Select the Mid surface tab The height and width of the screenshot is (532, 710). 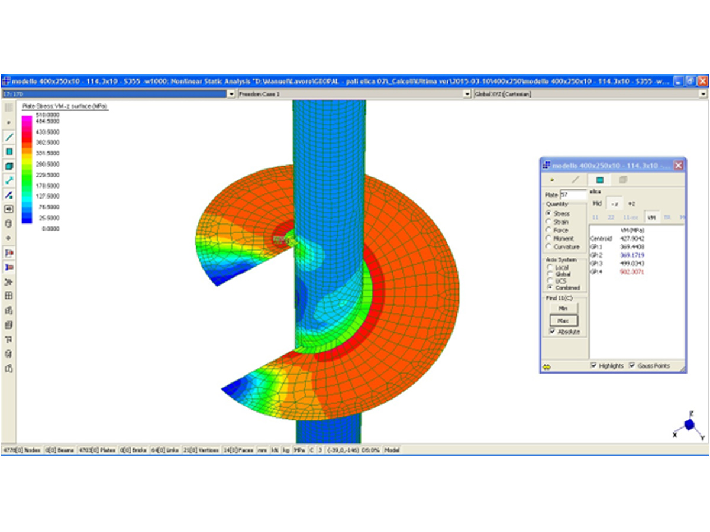(x=597, y=203)
